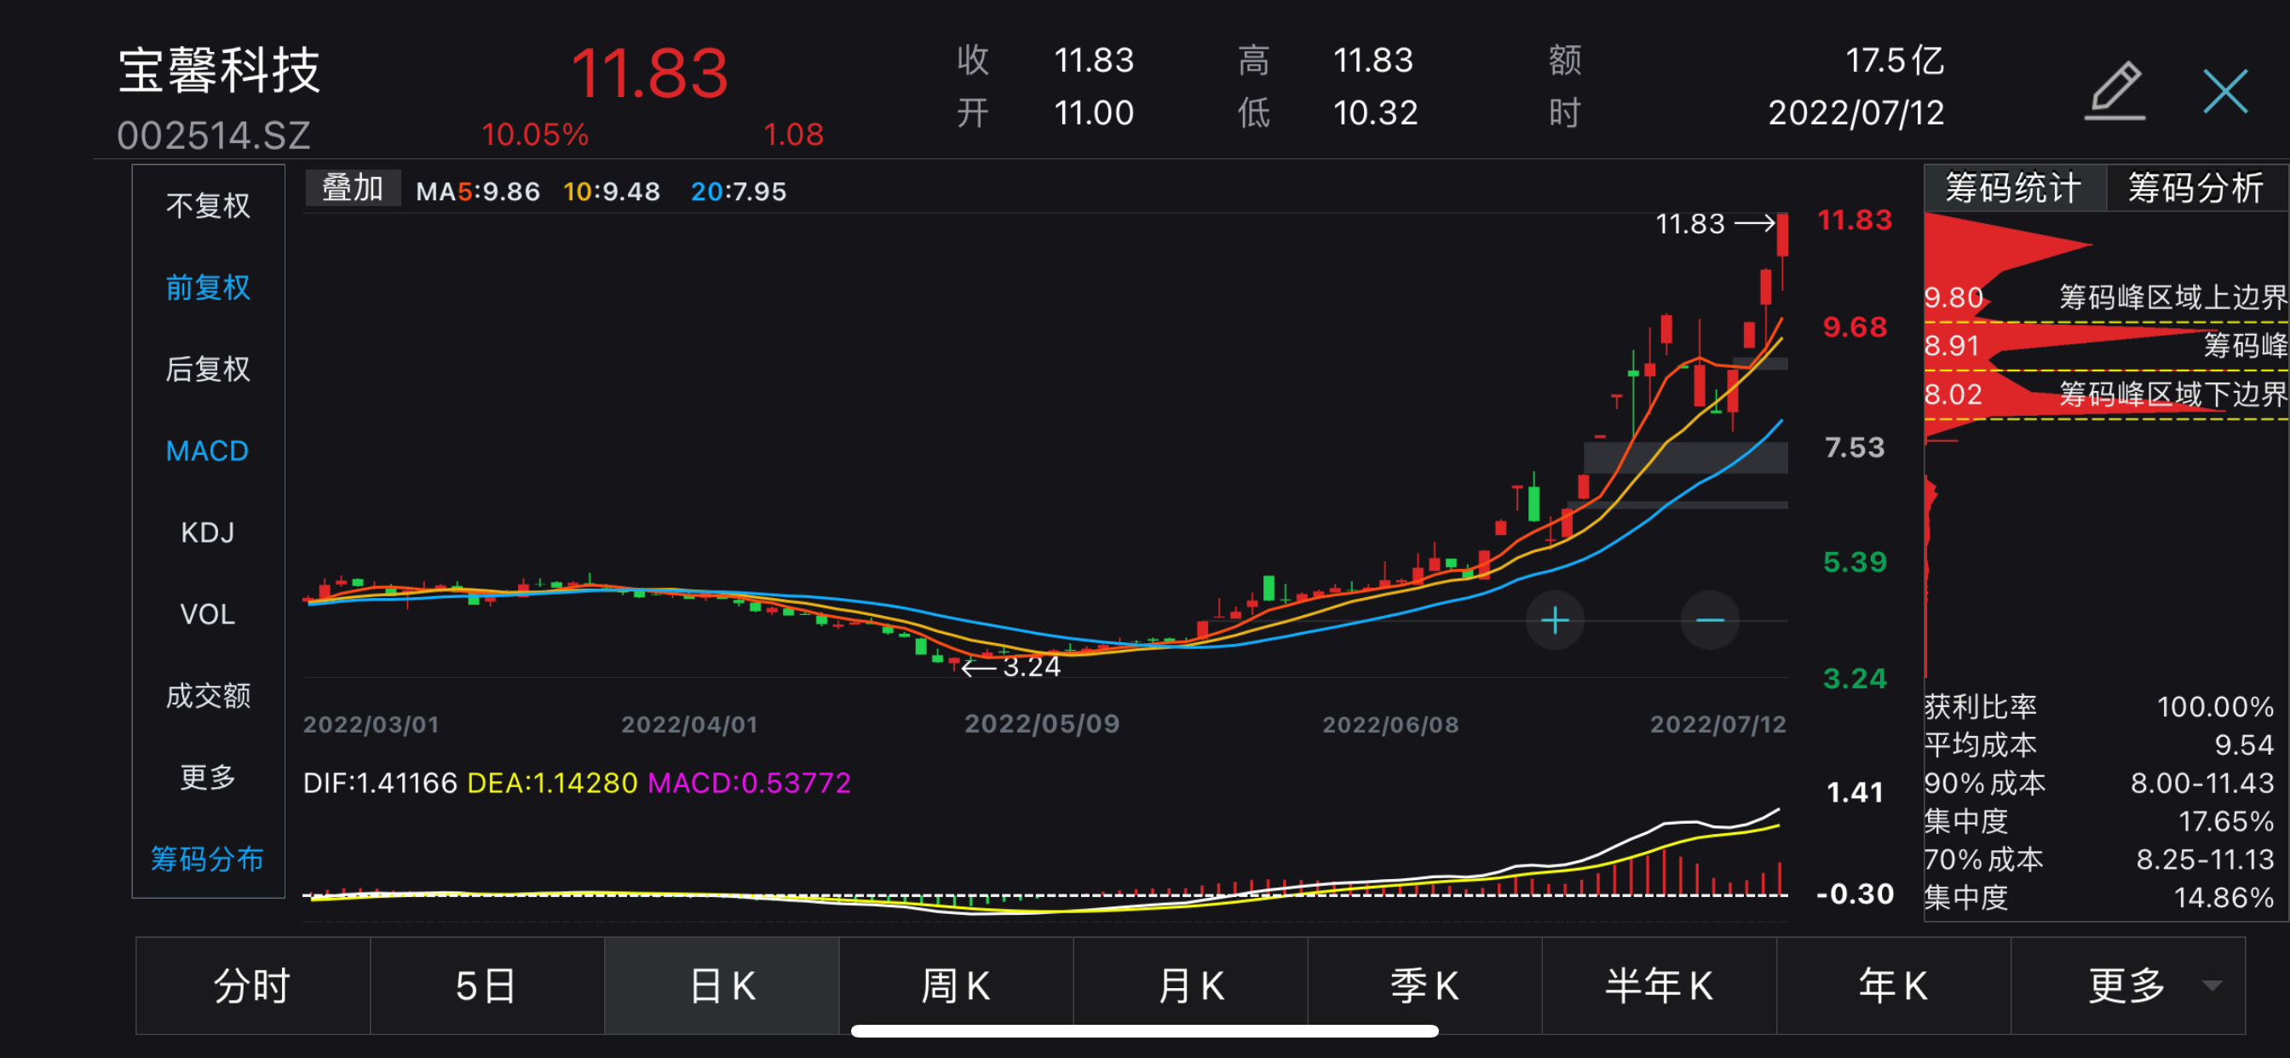This screenshot has width=2290, height=1058.
Task: Select the 周K period tab
Action: point(956,985)
